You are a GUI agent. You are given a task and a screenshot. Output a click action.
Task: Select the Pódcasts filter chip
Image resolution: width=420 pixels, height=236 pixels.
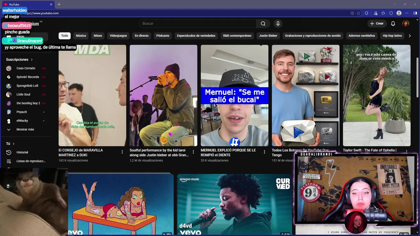pos(163,36)
